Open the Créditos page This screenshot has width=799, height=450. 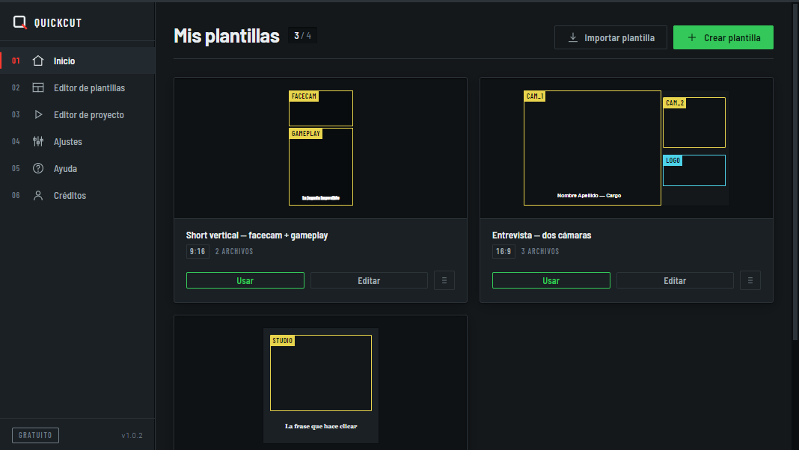(x=78, y=196)
